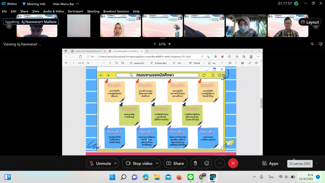This screenshot has height=183, width=325.
Task: Open the reactions emoji icon
Action: coord(207,163)
